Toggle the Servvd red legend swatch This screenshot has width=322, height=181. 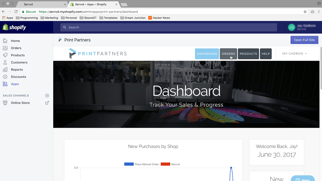[165, 164]
